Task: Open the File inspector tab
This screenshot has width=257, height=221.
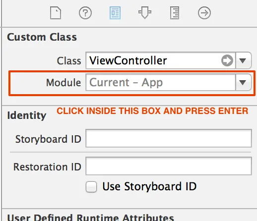Action: point(56,13)
